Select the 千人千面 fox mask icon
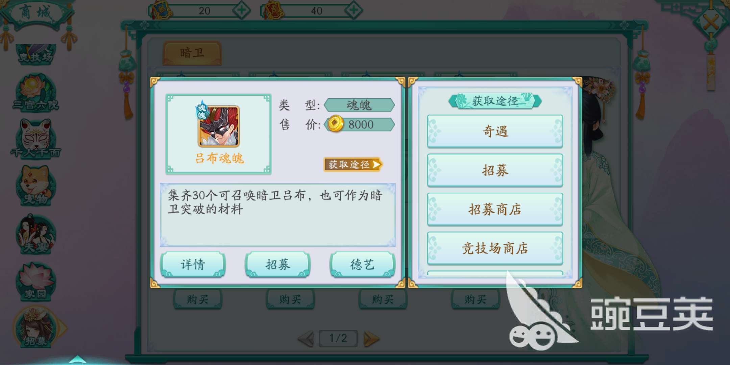This screenshot has width=730, height=365. pyautogui.click(x=36, y=139)
